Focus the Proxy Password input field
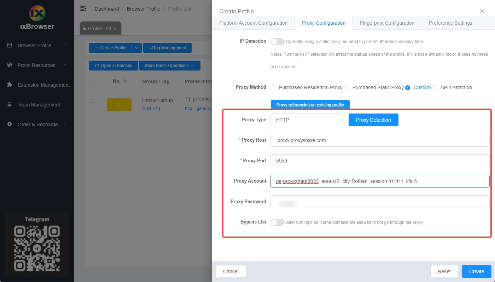This screenshot has width=495, height=282. pyautogui.click(x=380, y=202)
